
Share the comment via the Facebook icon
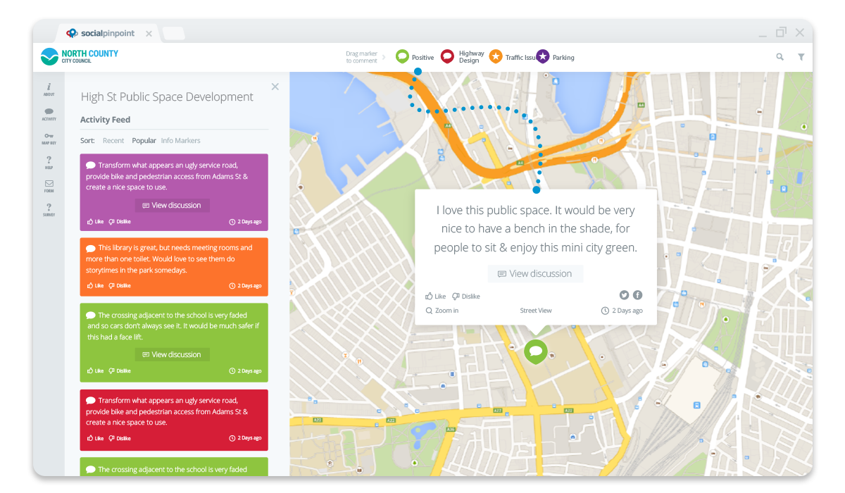point(637,295)
